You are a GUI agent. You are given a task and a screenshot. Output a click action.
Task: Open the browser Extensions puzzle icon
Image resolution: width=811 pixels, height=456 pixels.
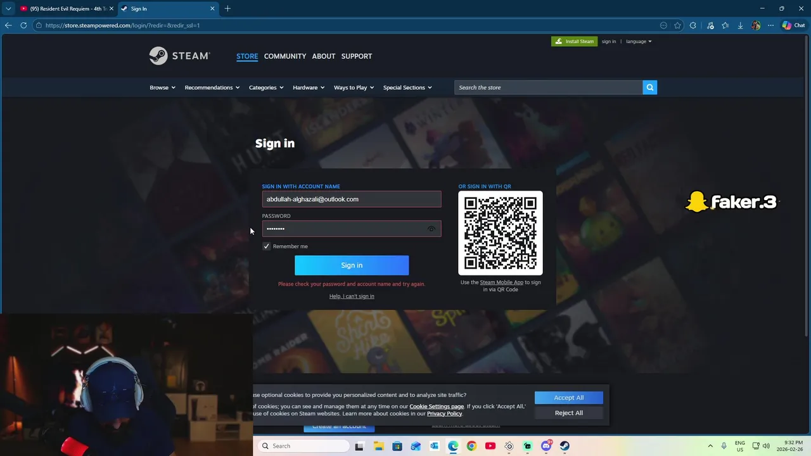click(x=693, y=25)
